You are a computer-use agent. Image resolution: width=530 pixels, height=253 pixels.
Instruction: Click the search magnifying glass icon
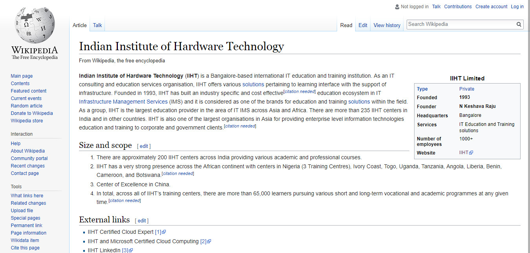[x=519, y=24]
